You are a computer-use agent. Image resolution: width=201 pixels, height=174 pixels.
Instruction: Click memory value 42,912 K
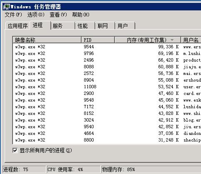[169, 120]
